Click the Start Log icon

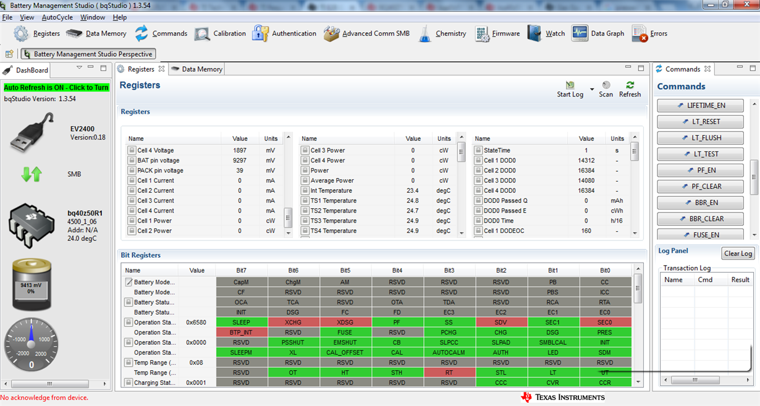(x=570, y=85)
